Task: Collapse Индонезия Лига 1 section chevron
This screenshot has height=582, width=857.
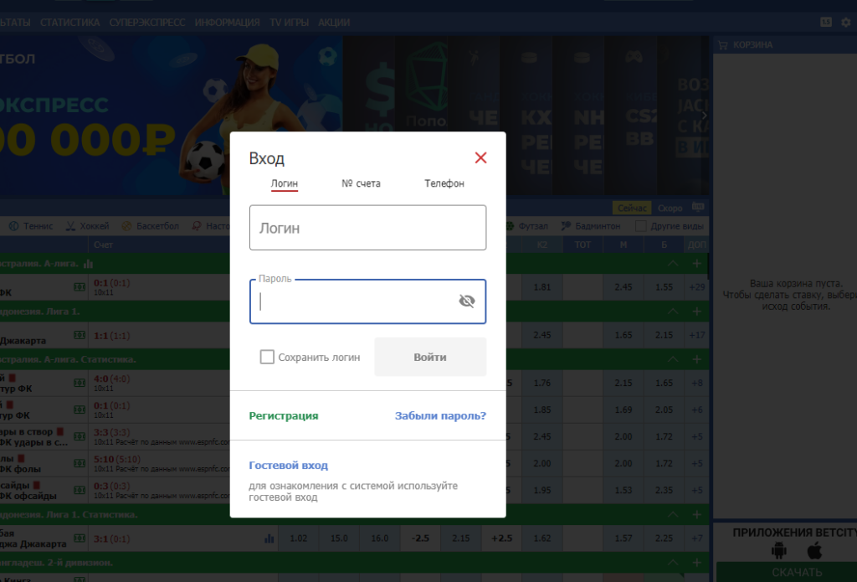Action: 673,312
